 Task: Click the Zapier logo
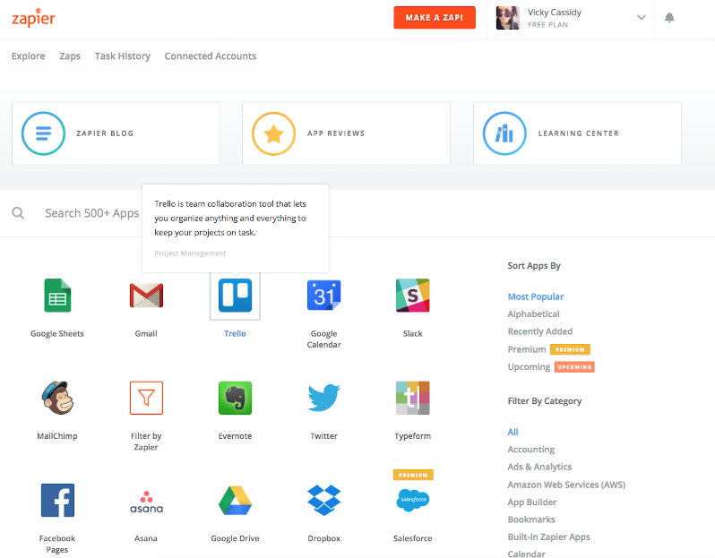pos(33,18)
